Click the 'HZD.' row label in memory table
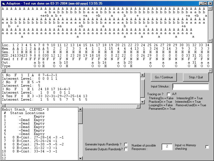 tap(6, 56)
